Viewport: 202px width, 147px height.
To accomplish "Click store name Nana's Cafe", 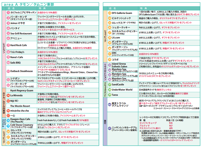I will point(17,57).
